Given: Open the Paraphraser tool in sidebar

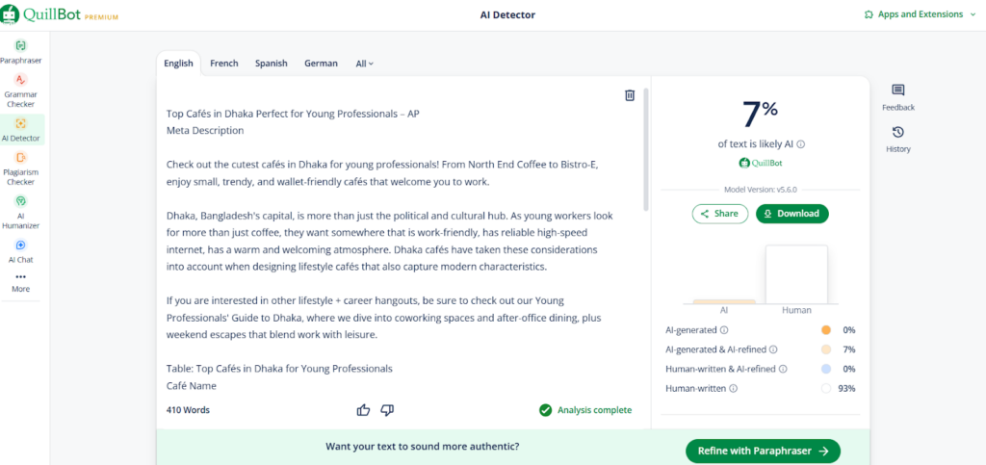Looking at the screenshot, I should coord(21,51).
